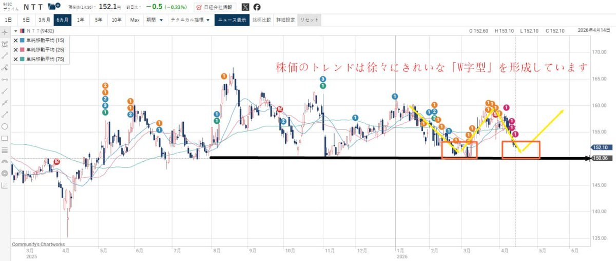Click the blue 3 news marker in late October
Image resolution: width=616 pixels, height=261 pixels.
pyautogui.click(x=322, y=79)
